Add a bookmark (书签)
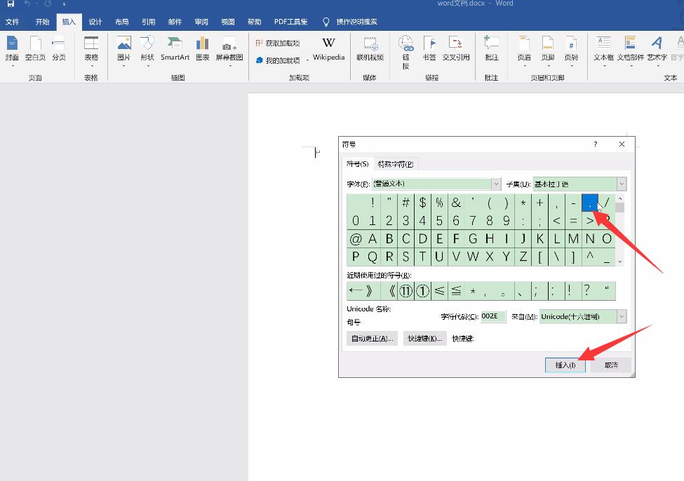684x481 pixels. (x=429, y=49)
